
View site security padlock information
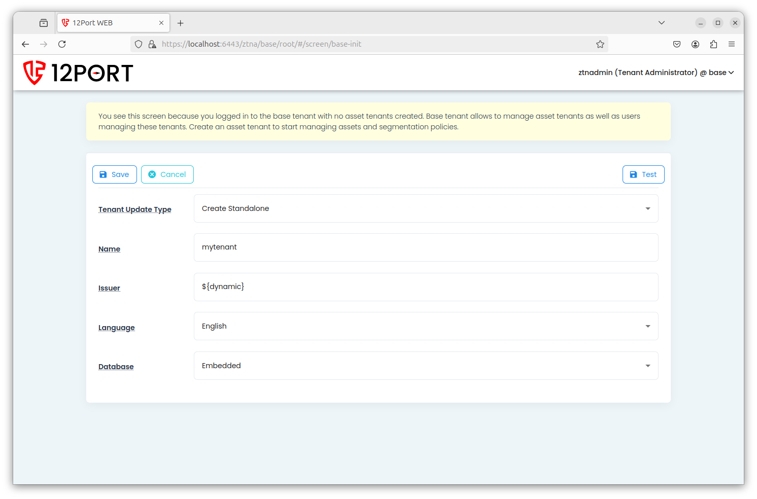click(x=152, y=44)
